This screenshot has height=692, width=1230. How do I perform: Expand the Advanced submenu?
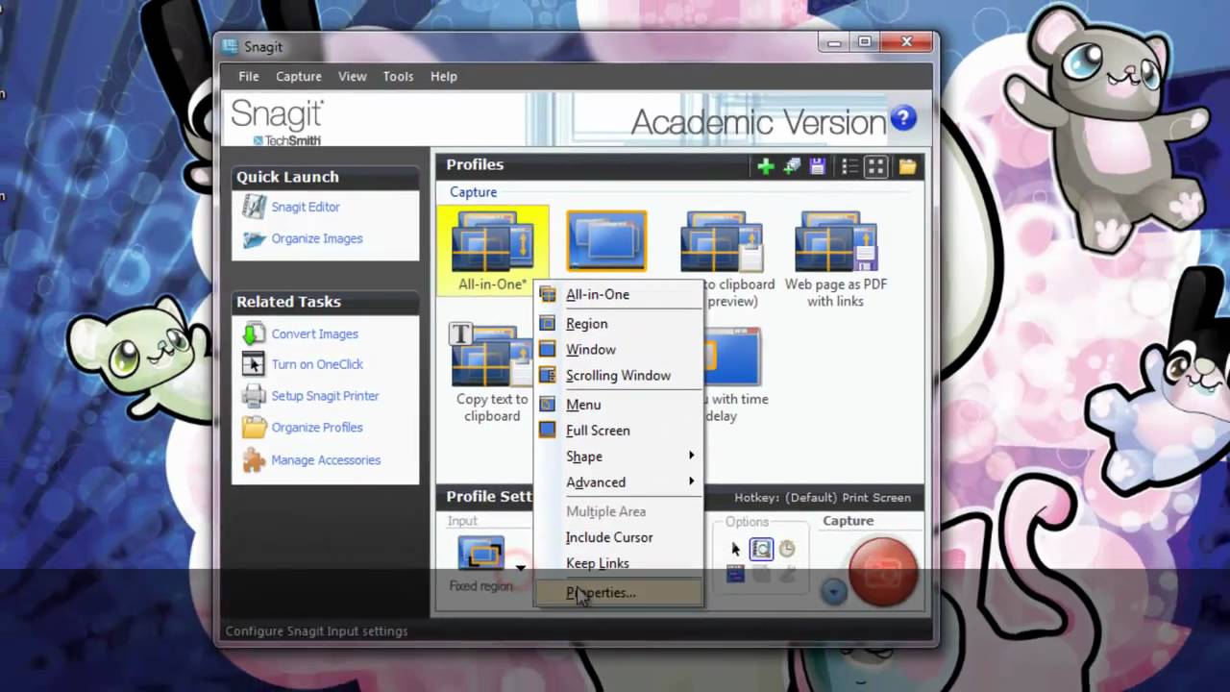(619, 482)
